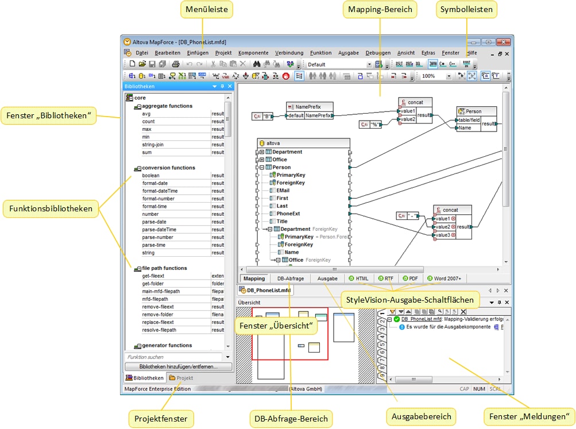576x429 pixels.
Task: Click the New file icon in toolbar
Action: coord(132,64)
